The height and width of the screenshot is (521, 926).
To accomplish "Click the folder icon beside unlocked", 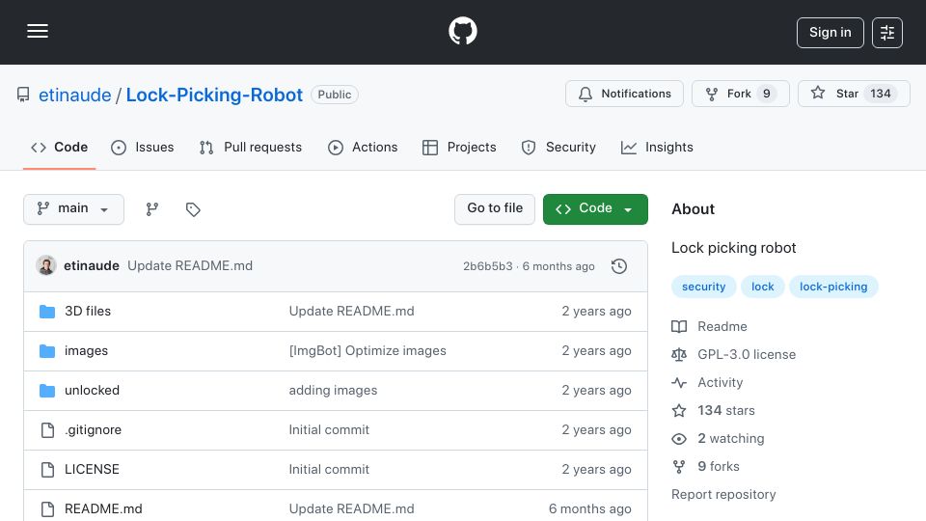I will pos(47,391).
